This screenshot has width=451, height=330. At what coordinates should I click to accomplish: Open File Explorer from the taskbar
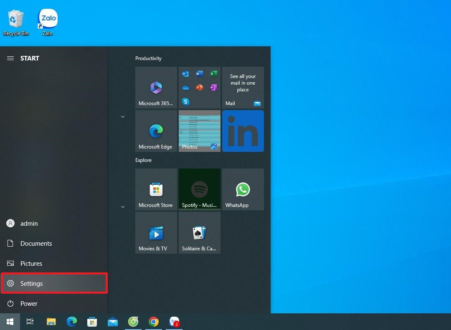[x=51, y=322]
